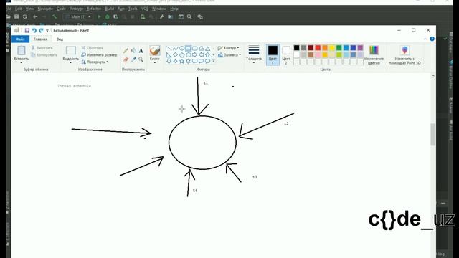This screenshot has width=459, height=258.
Task: Open Paint help with the blue question icon
Action: tap(432, 39)
